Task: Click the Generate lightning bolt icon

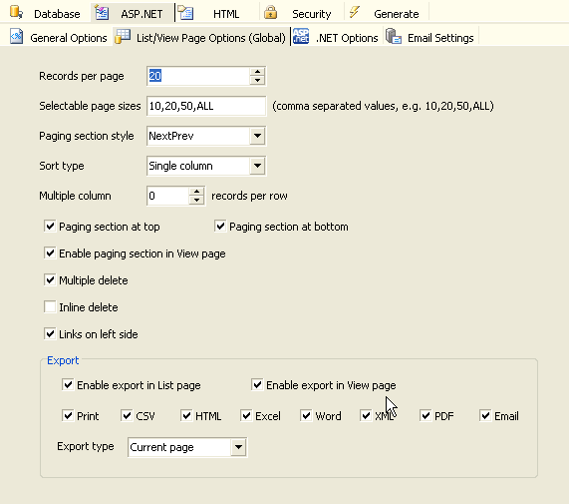Action: click(355, 12)
